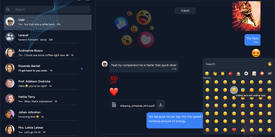Select the soccer ball Activities emoji category
Image resolution: width=275 pixels, height=137 pixels.
[246, 74]
